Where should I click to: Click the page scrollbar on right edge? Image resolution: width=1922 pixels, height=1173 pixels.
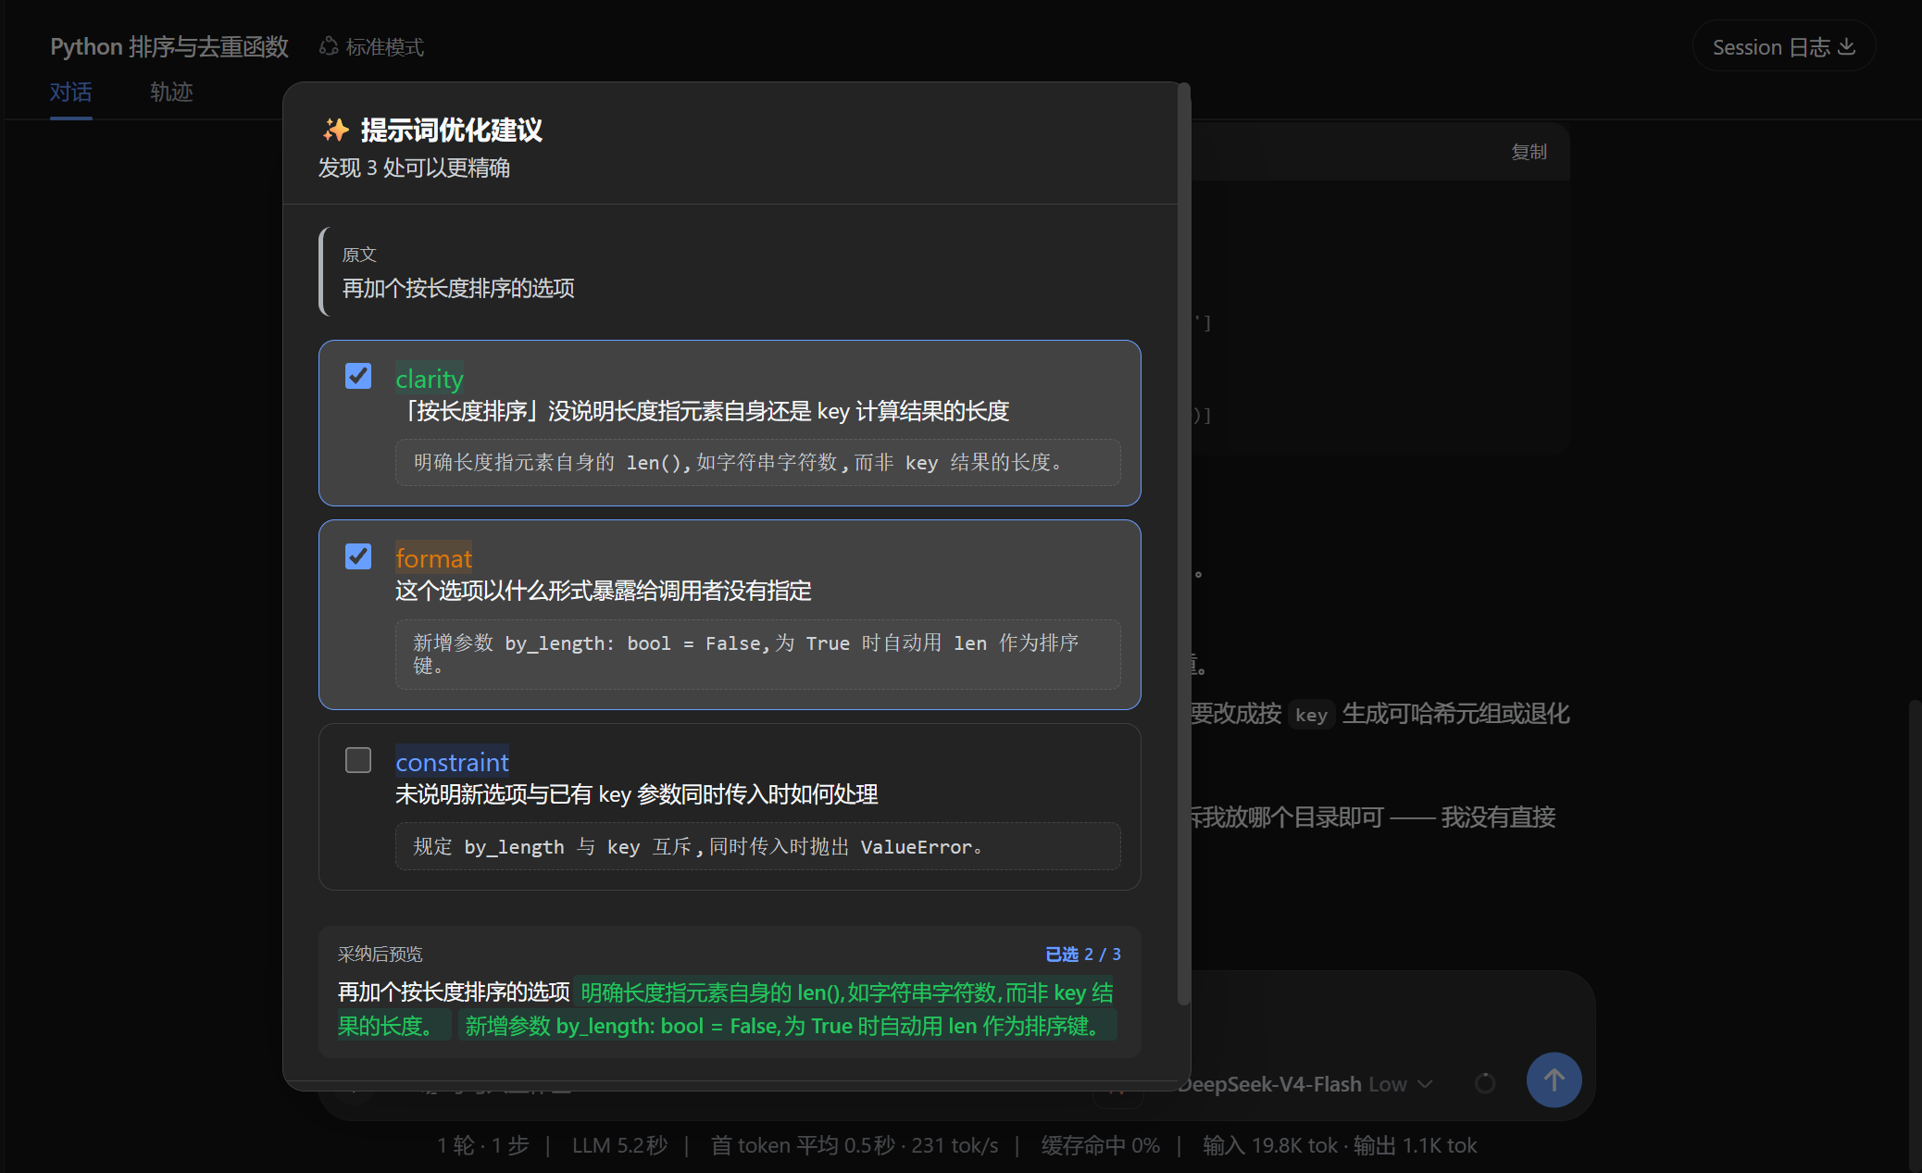point(1915,935)
